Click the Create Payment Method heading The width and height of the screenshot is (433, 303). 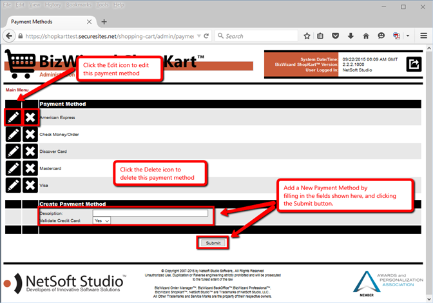[x=73, y=204]
